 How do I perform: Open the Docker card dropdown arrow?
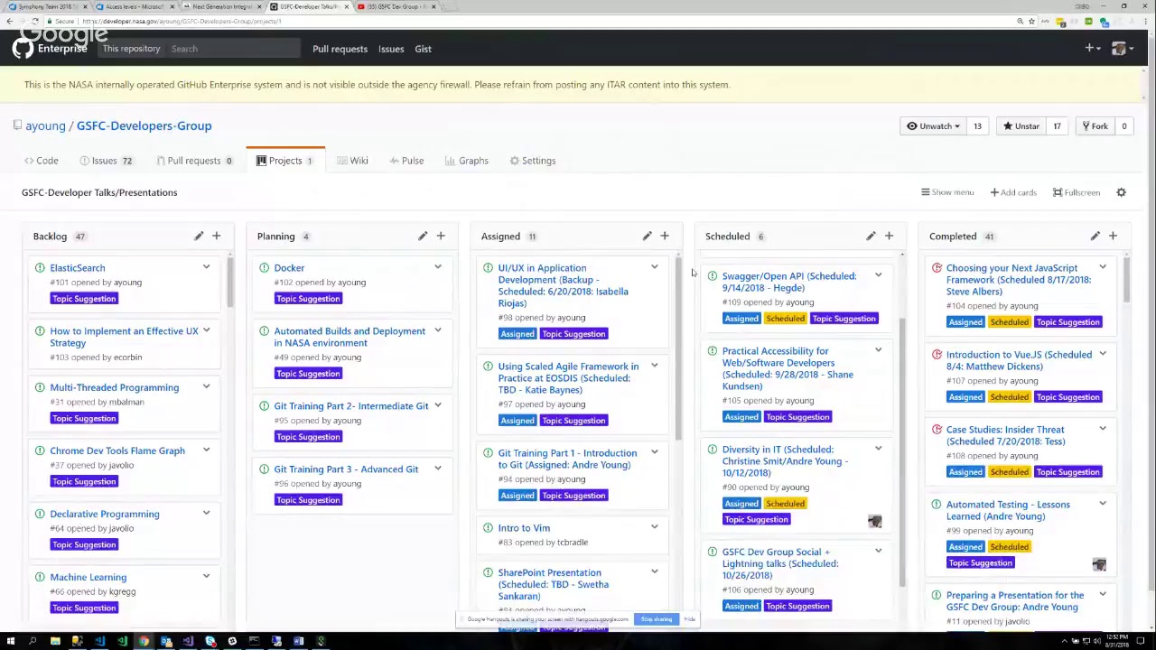point(437,267)
